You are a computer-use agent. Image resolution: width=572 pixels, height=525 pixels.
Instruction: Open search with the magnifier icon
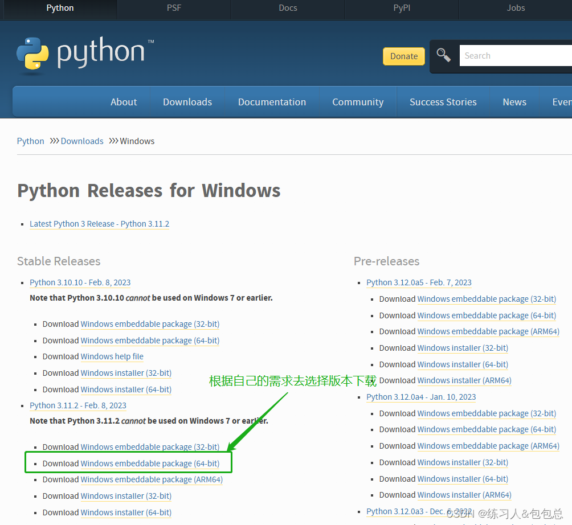443,55
